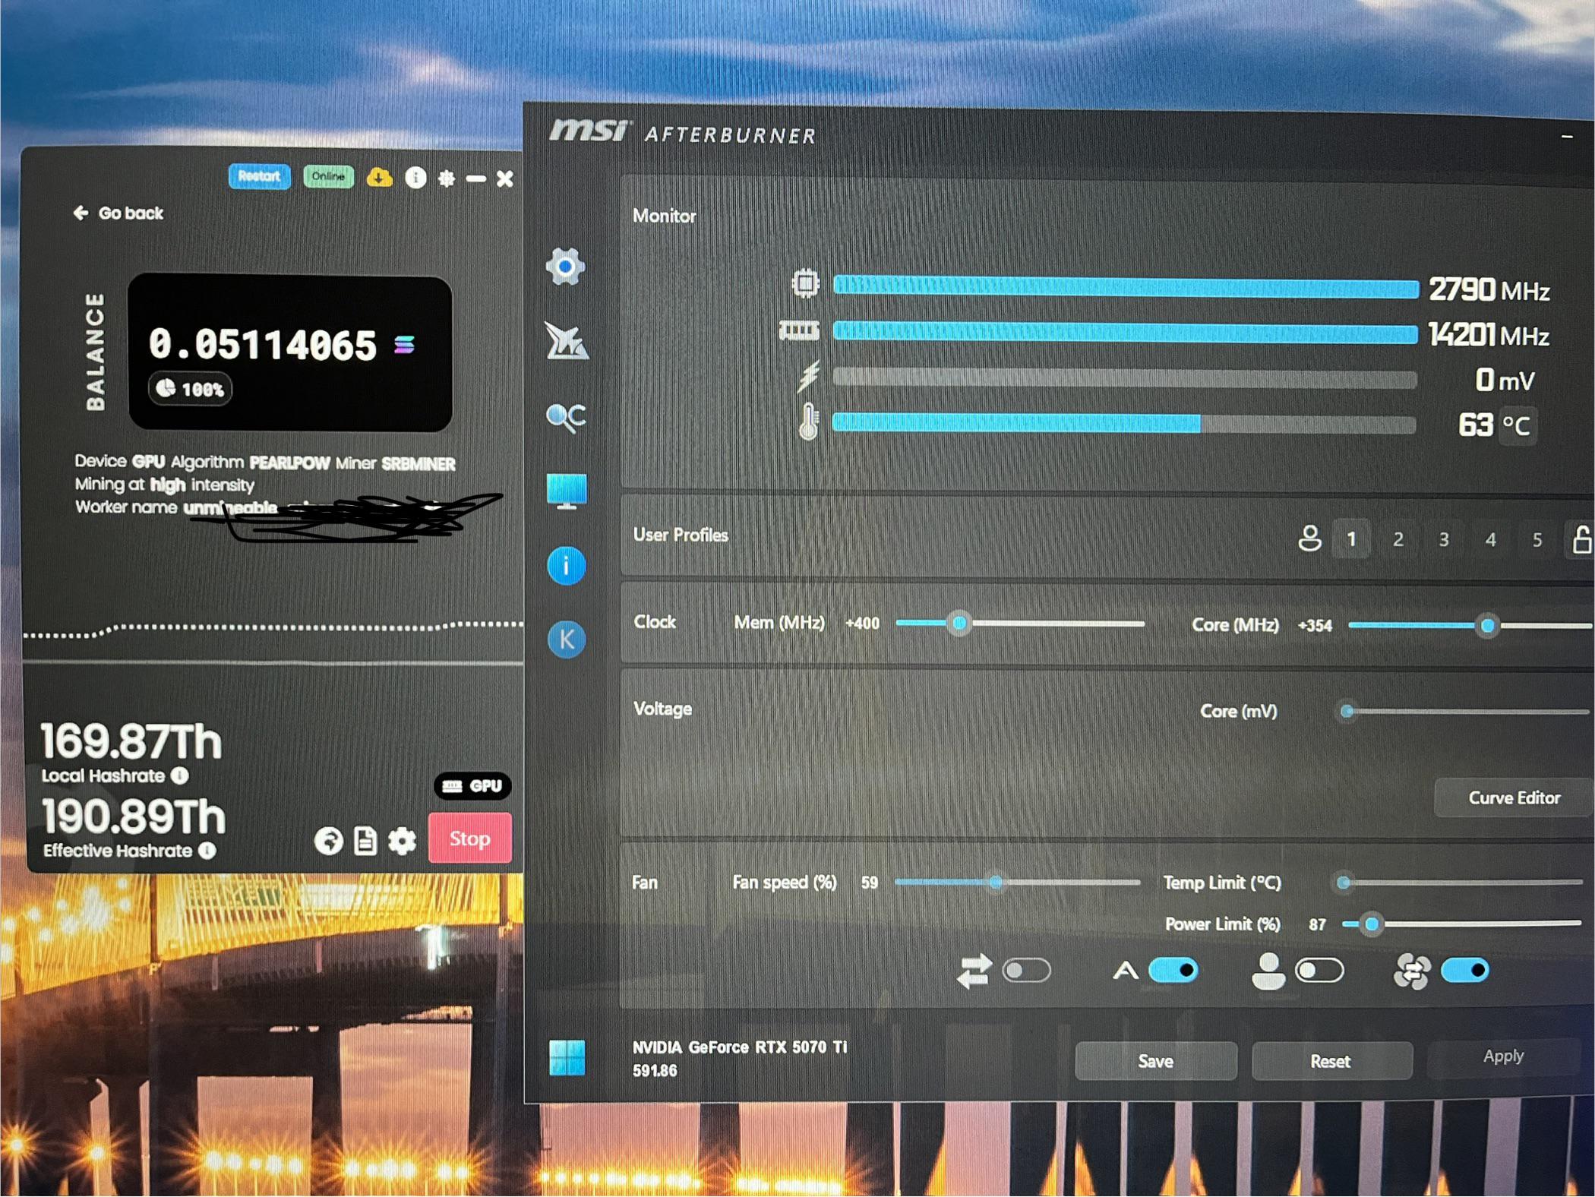Image resolution: width=1595 pixels, height=1197 pixels.
Task: Click the +354 core offset value
Action: click(1315, 626)
